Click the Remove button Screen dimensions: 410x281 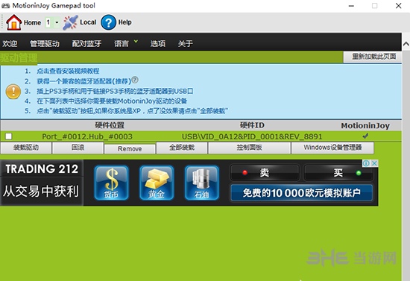coord(130,149)
